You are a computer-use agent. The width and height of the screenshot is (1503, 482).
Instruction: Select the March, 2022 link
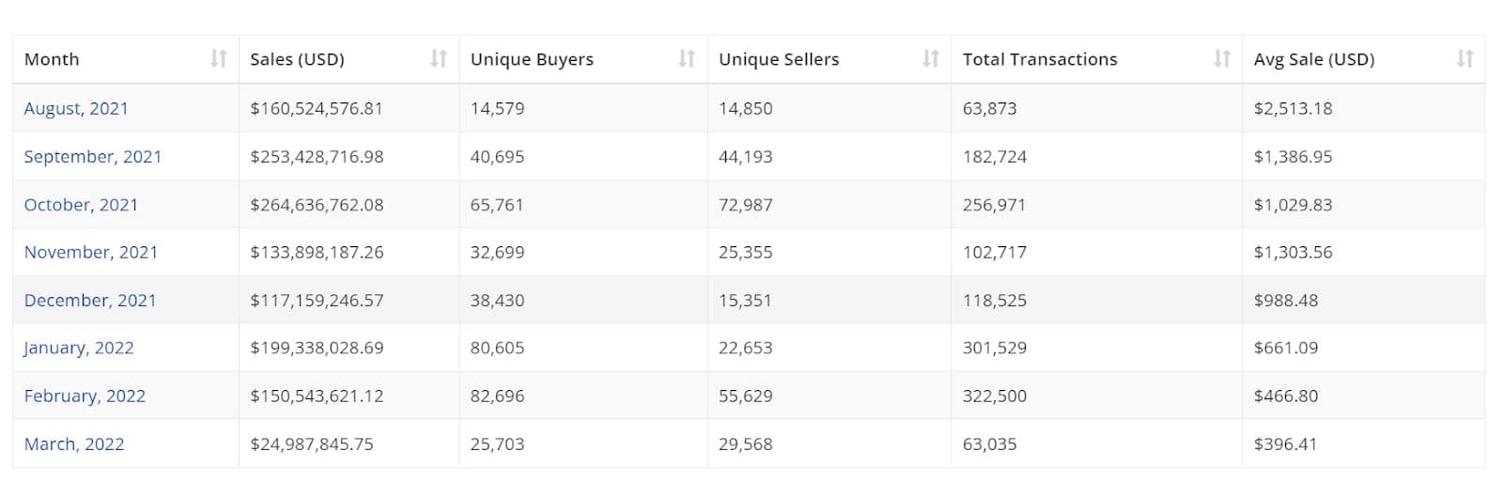point(74,444)
